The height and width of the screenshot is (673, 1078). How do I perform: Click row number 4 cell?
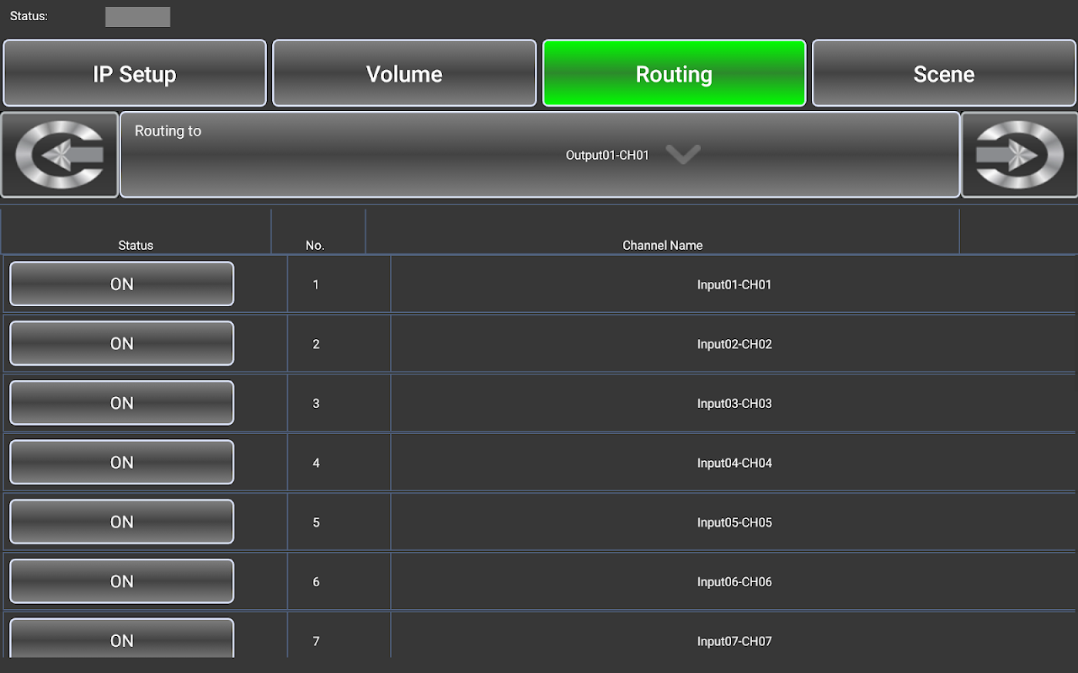[x=339, y=463]
